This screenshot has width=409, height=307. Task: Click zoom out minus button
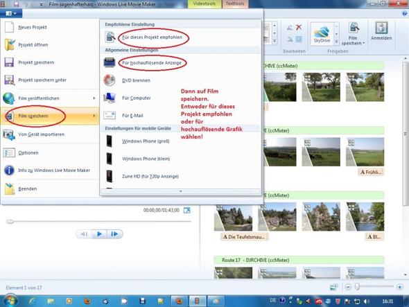click(x=348, y=287)
